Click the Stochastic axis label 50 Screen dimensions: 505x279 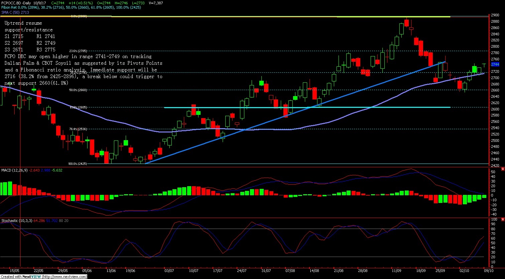493,243
